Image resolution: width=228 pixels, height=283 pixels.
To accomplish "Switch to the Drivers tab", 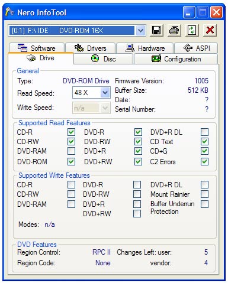I will click(90, 48).
